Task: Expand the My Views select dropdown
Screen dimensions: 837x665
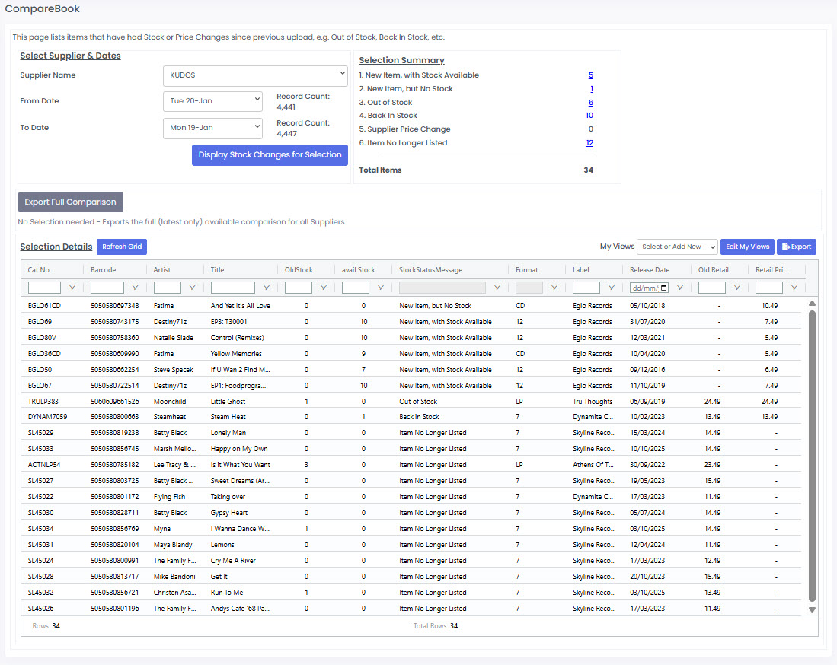Action: click(x=677, y=247)
